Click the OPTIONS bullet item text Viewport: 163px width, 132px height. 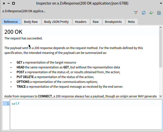point(57,82)
